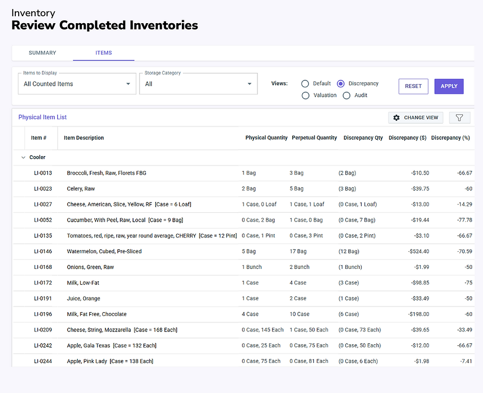This screenshot has width=483, height=393.
Task: Select the -$198.00 discrepancy value
Action: click(418, 314)
